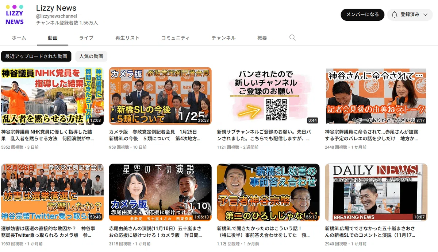Select the 人気の動画 filter chip
Viewport: 438px width, 252px height.
[x=91, y=56]
